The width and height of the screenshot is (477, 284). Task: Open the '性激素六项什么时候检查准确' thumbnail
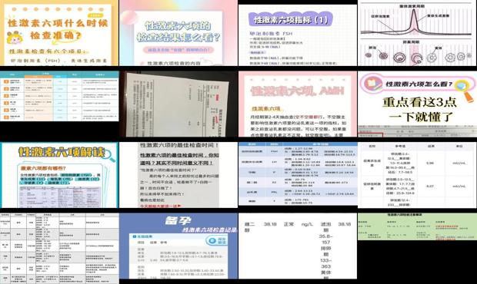click(59, 33)
